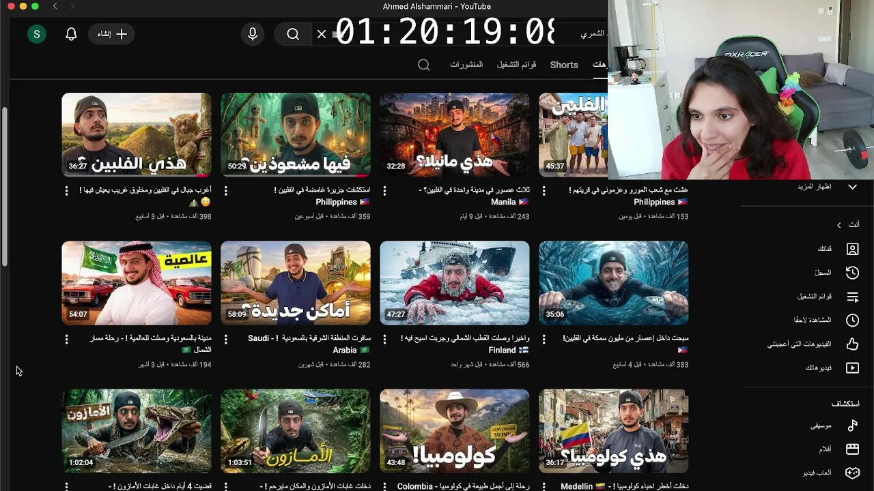This screenshot has height=491, width=874.
Task: Play the 32:28 'هذي مانيلا' thumbnail
Action: click(x=455, y=135)
